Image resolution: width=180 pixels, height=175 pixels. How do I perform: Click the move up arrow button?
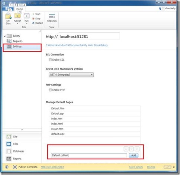[126, 149]
